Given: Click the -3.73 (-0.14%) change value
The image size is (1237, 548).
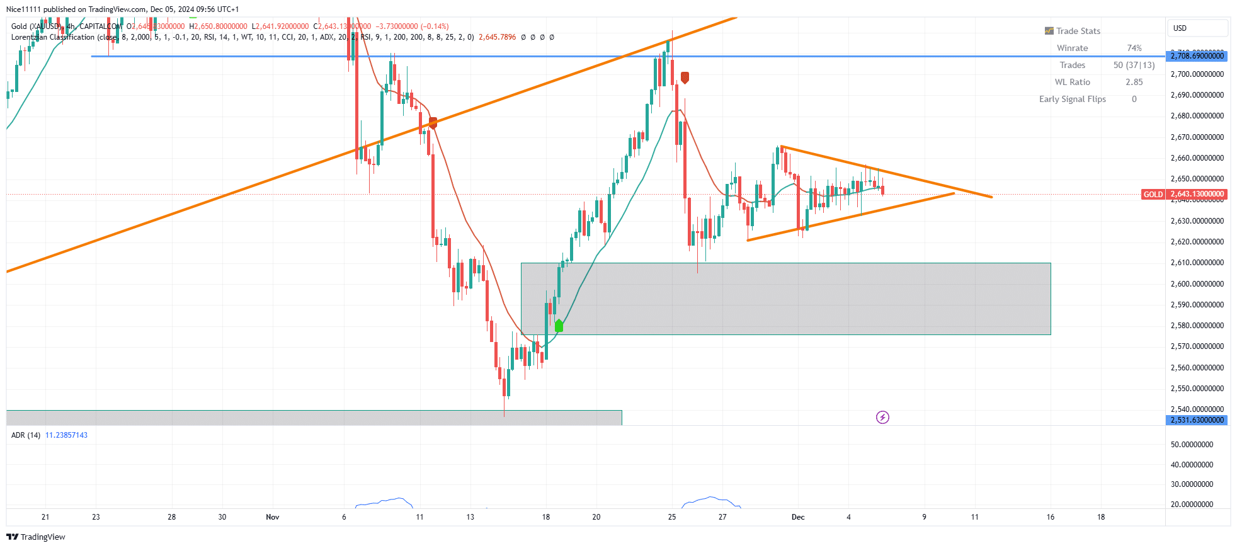Looking at the screenshot, I should (x=412, y=26).
